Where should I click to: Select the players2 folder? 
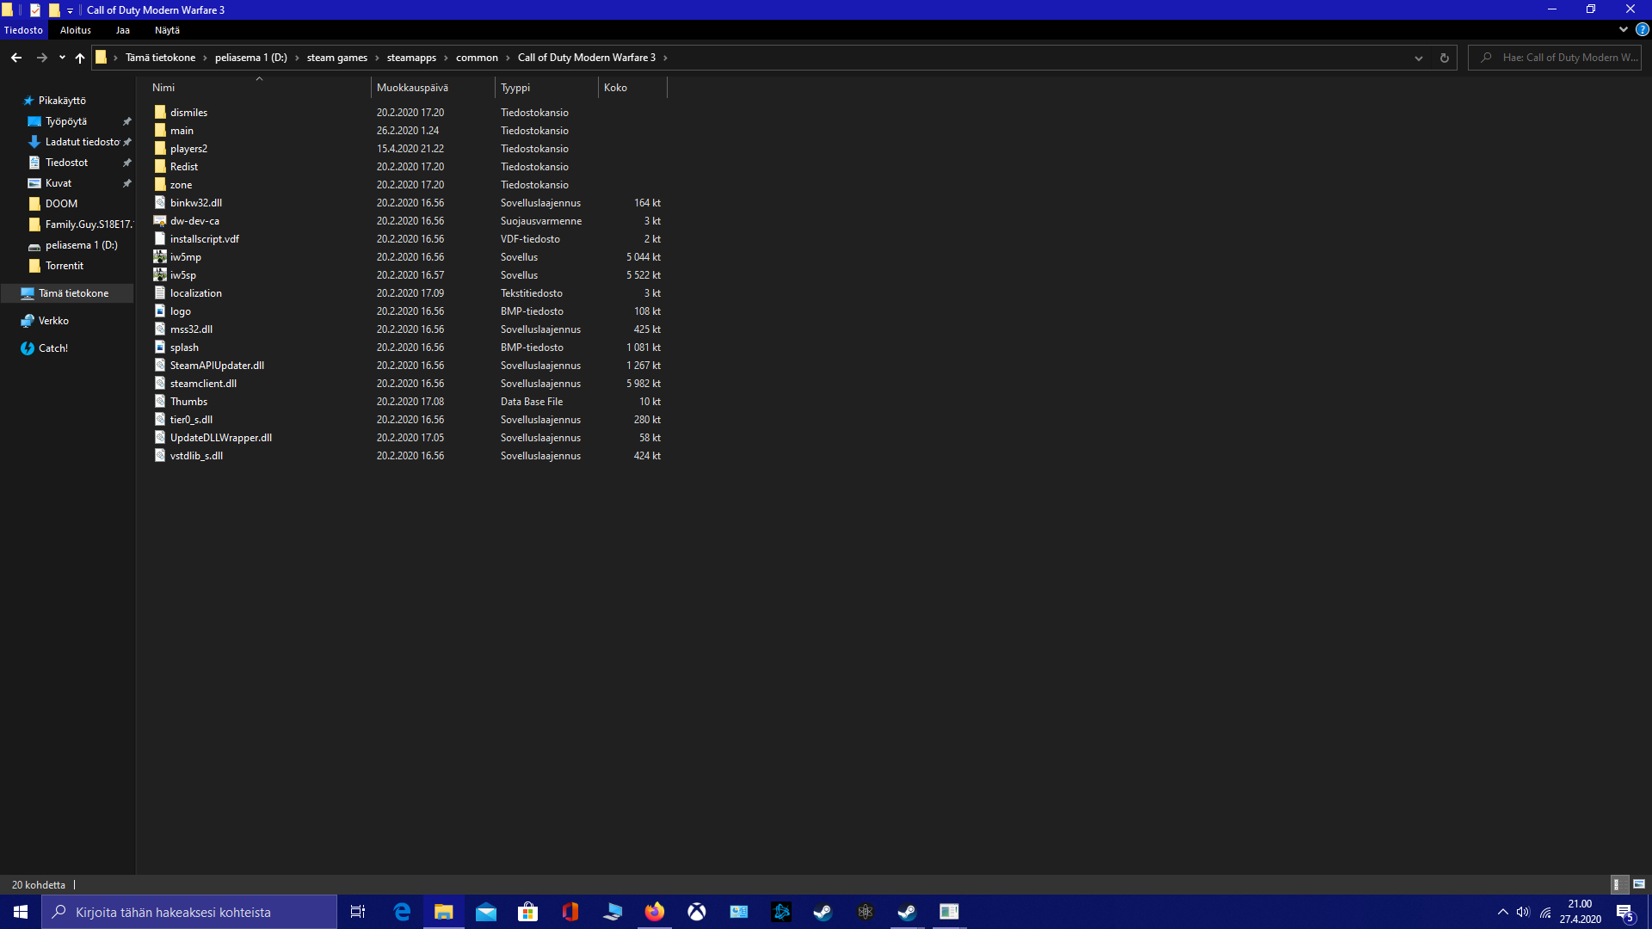(x=188, y=149)
